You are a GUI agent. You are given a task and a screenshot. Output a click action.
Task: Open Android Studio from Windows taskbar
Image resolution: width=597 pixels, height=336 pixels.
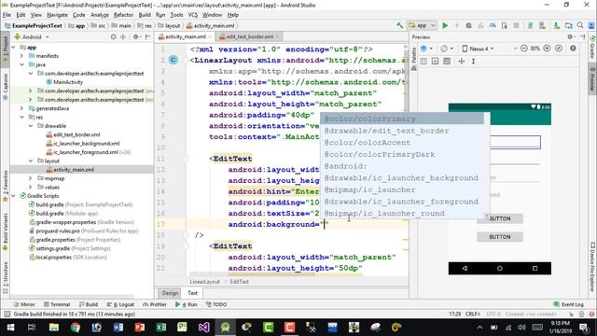[x=225, y=328]
